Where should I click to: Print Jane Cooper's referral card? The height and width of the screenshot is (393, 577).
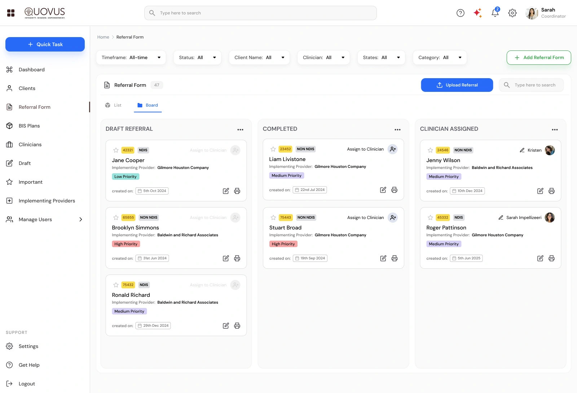(237, 191)
